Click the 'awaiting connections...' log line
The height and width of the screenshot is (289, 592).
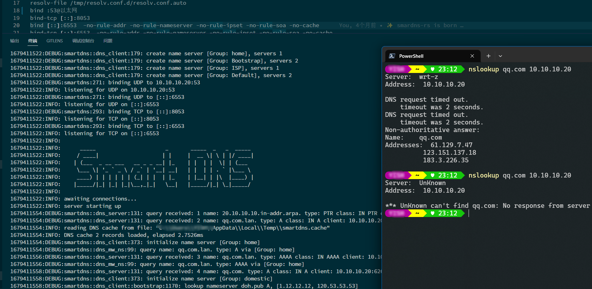point(73,199)
